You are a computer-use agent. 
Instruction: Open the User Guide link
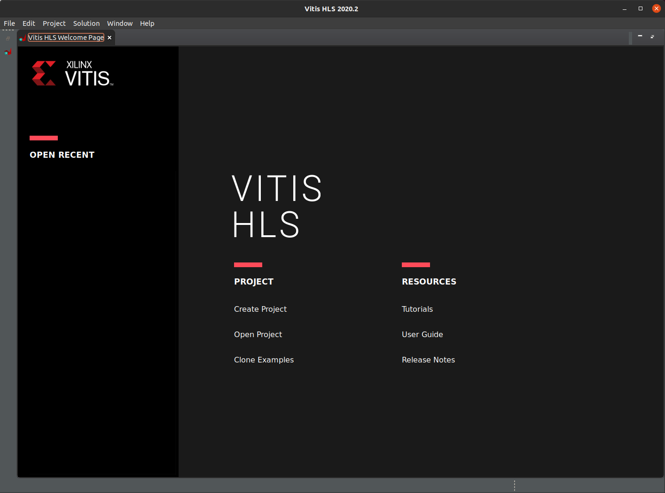[x=422, y=334]
